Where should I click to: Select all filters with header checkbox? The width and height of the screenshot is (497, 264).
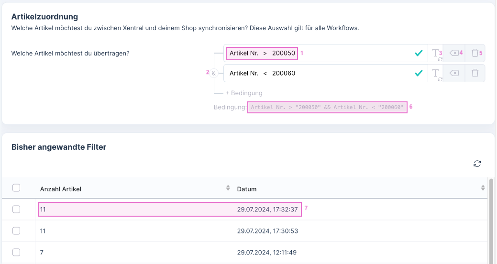pyautogui.click(x=16, y=188)
